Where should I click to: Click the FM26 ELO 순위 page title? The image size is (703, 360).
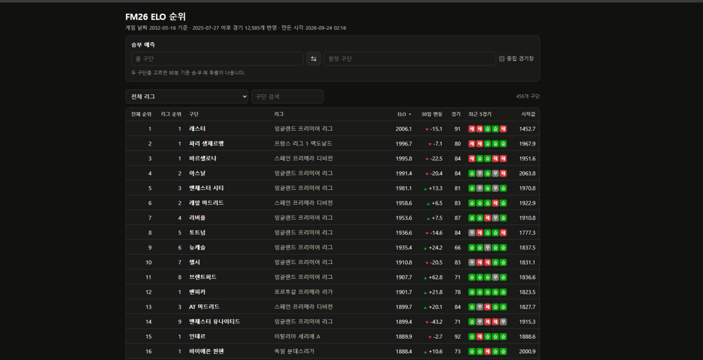pyautogui.click(x=155, y=17)
